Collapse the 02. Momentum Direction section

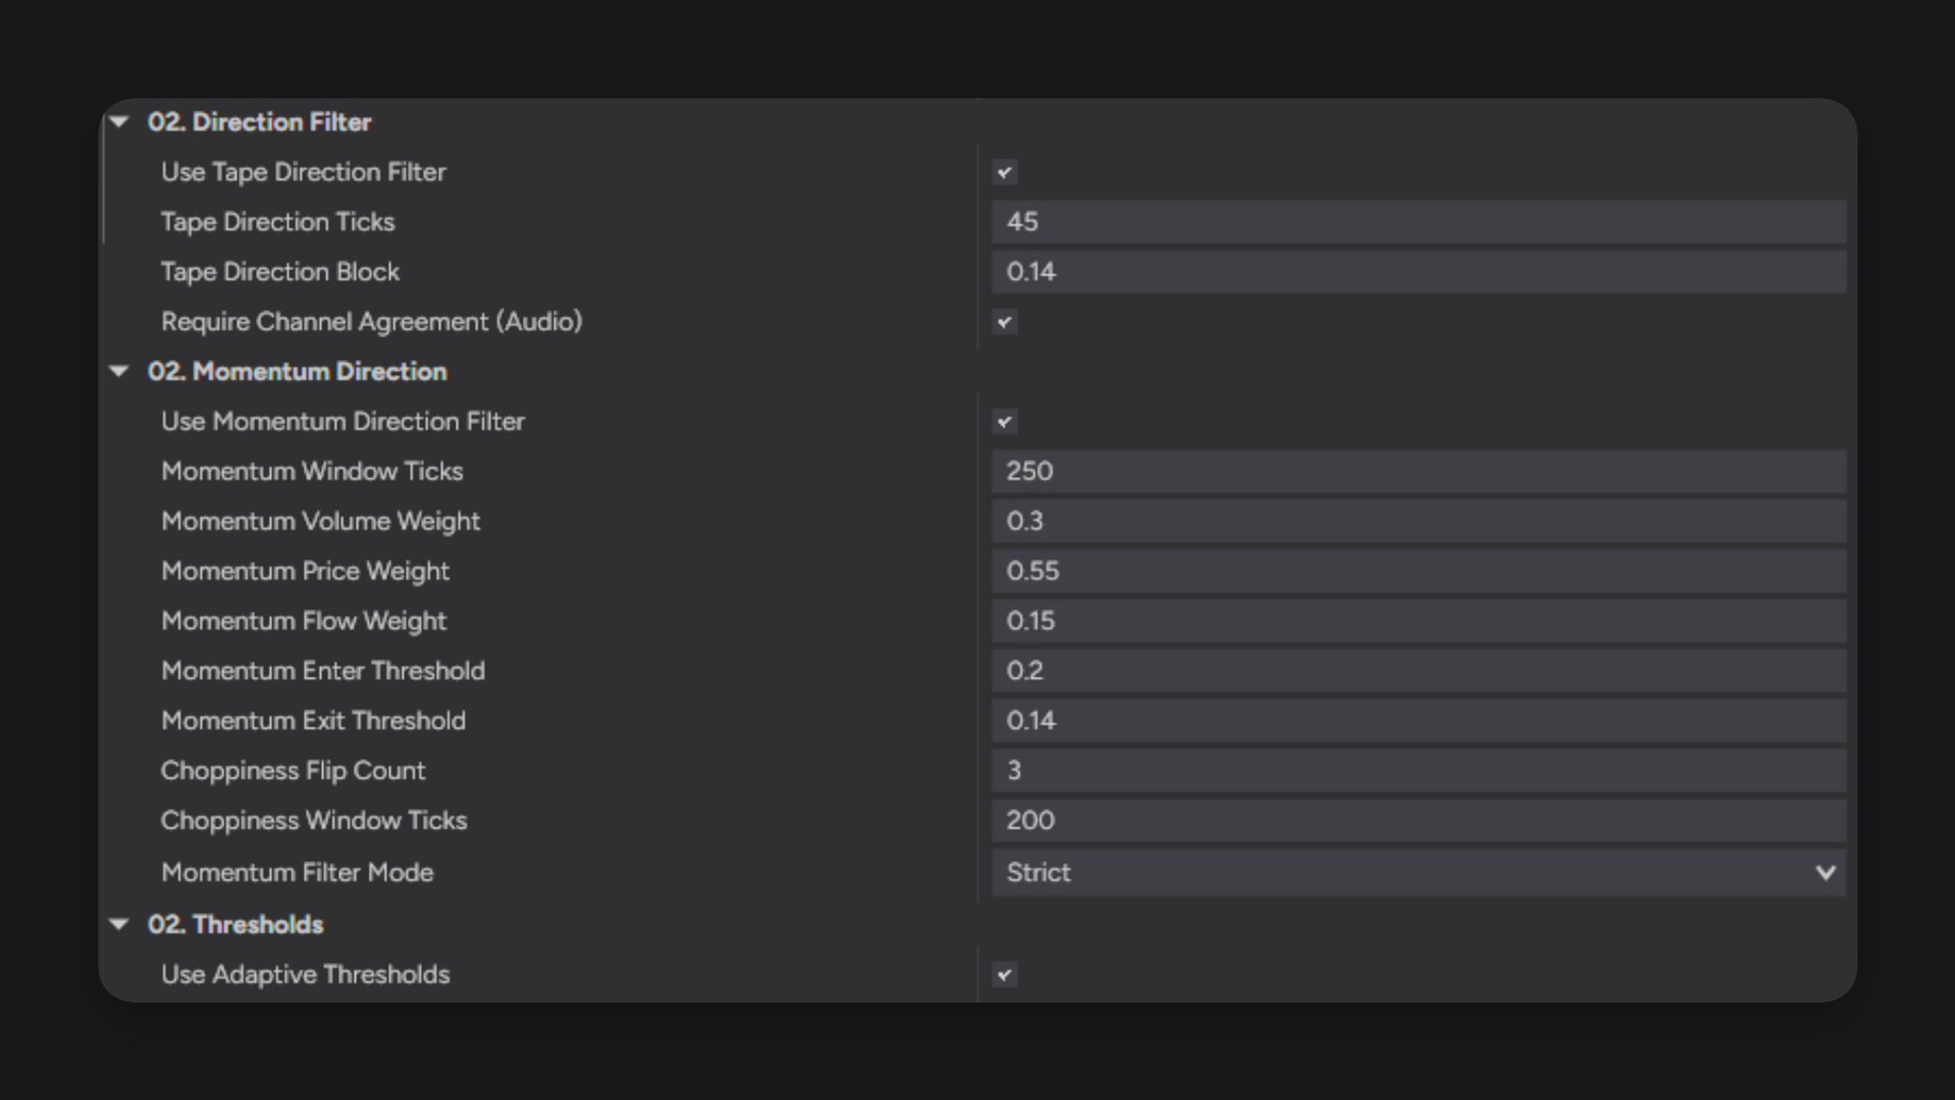119,371
